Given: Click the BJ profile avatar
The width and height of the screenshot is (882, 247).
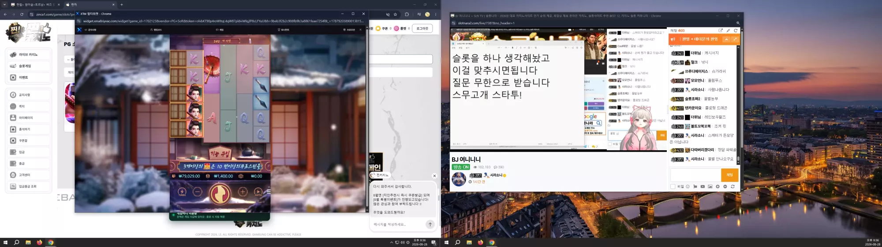Looking at the screenshot, I should point(459,179).
